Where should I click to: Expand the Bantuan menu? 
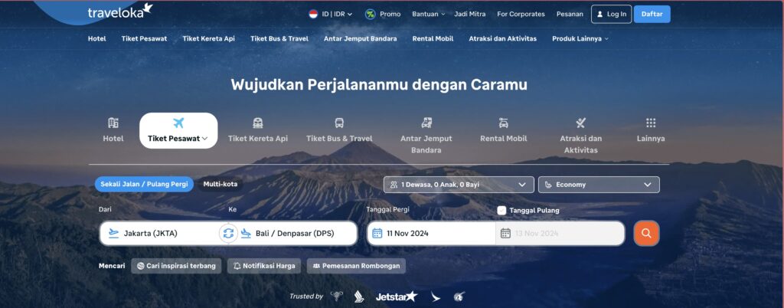[428, 14]
